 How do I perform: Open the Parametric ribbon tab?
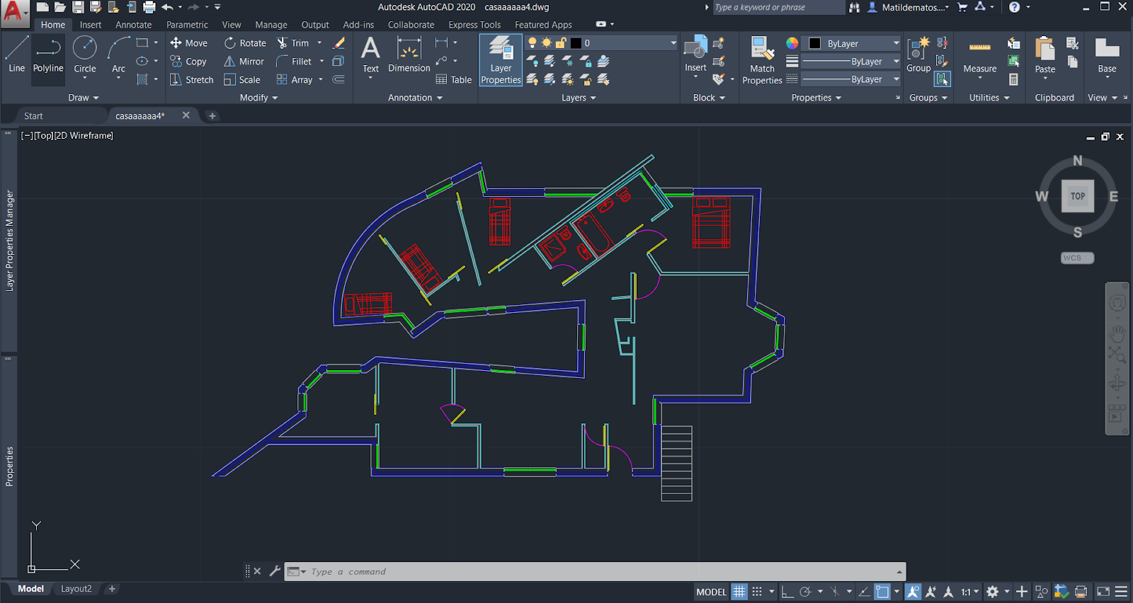187,25
